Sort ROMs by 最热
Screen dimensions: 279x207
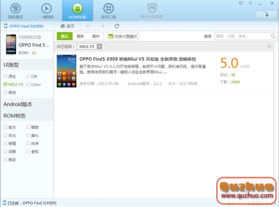click(x=96, y=36)
